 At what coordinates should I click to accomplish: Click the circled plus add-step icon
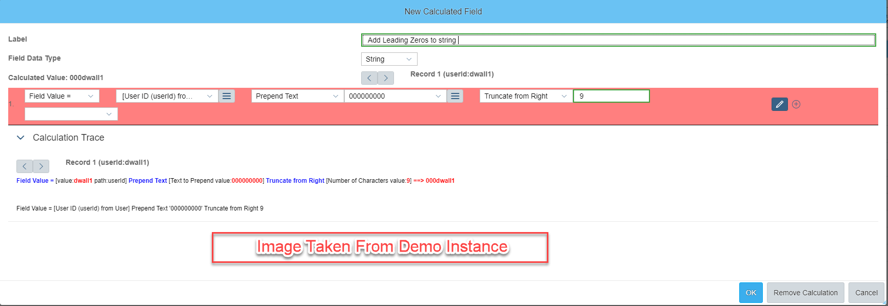796,104
